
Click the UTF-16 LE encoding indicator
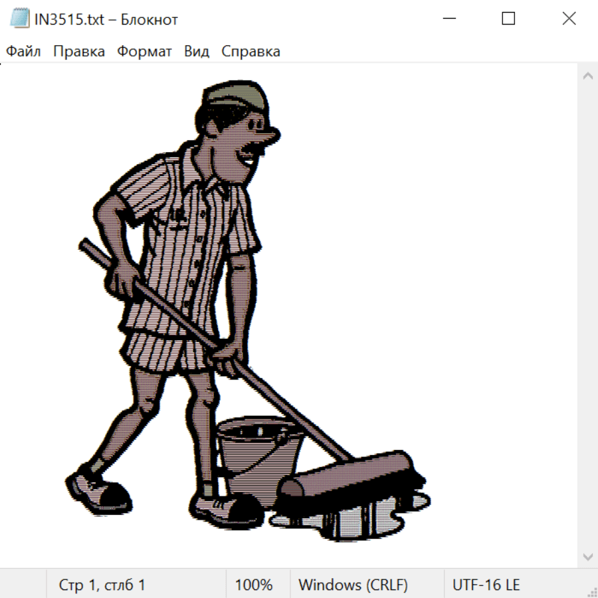coord(486,585)
